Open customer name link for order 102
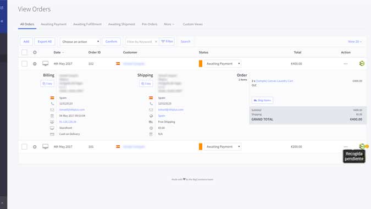The height and width of the screenshot is (209, 371). (134, 64)
